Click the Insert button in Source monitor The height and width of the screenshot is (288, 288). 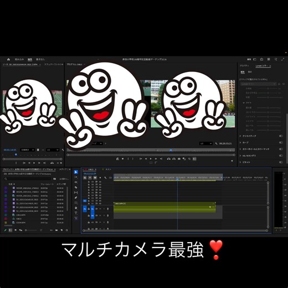pos(52,163)
